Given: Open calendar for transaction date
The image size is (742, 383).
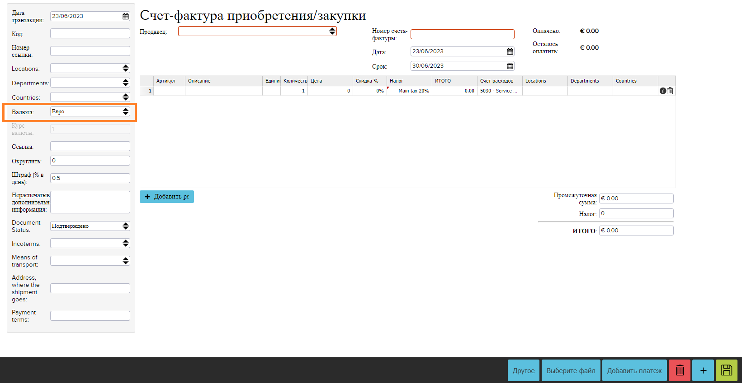Looking at the screenshot, I should pos(126,16).
